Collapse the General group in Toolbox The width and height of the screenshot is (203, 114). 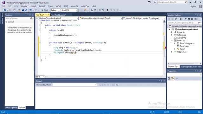pyautogui.click(x=6, y=22)
